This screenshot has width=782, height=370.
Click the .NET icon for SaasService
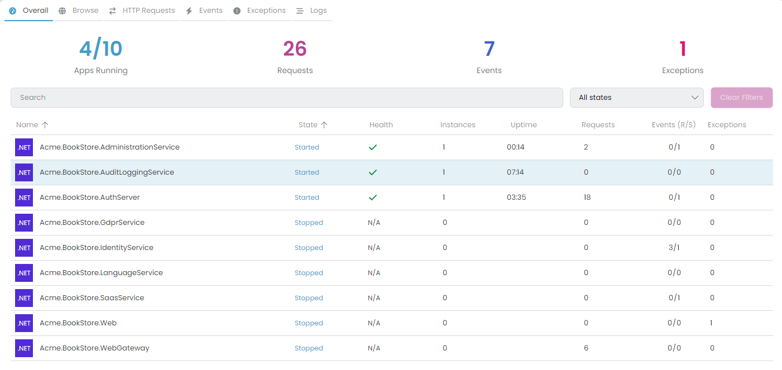coord(24,298)
